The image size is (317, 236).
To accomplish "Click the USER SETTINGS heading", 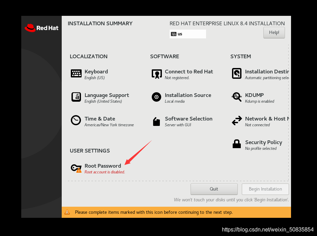I will pos(90,151).
